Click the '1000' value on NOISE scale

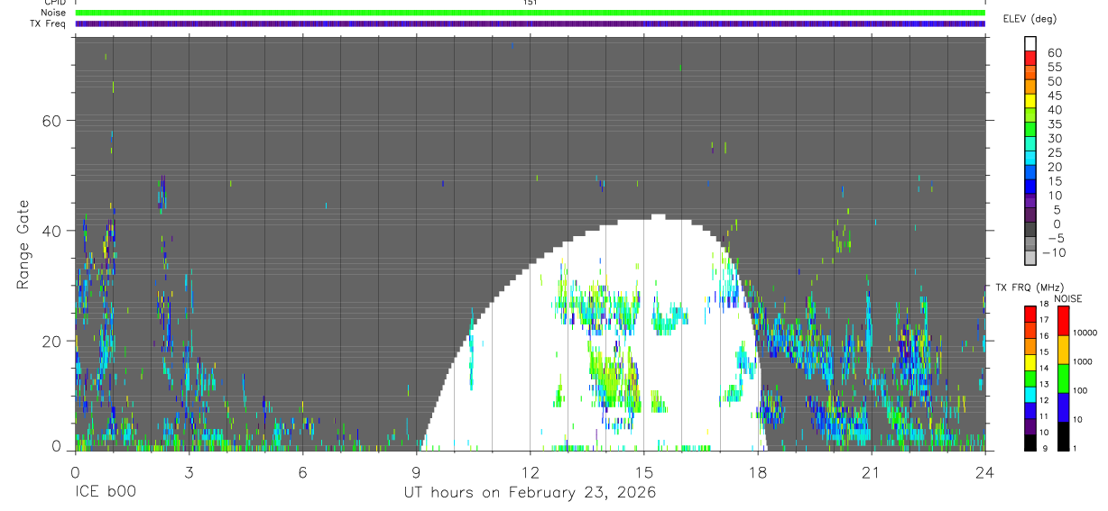tap(1082, 361)
